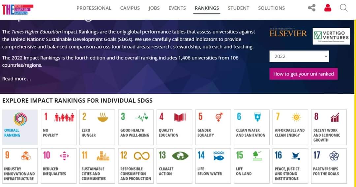This screenshot has width=356, height=187.
Task: Open SDG 7 Affordable and Clean Energy
Action: [290, 127]
